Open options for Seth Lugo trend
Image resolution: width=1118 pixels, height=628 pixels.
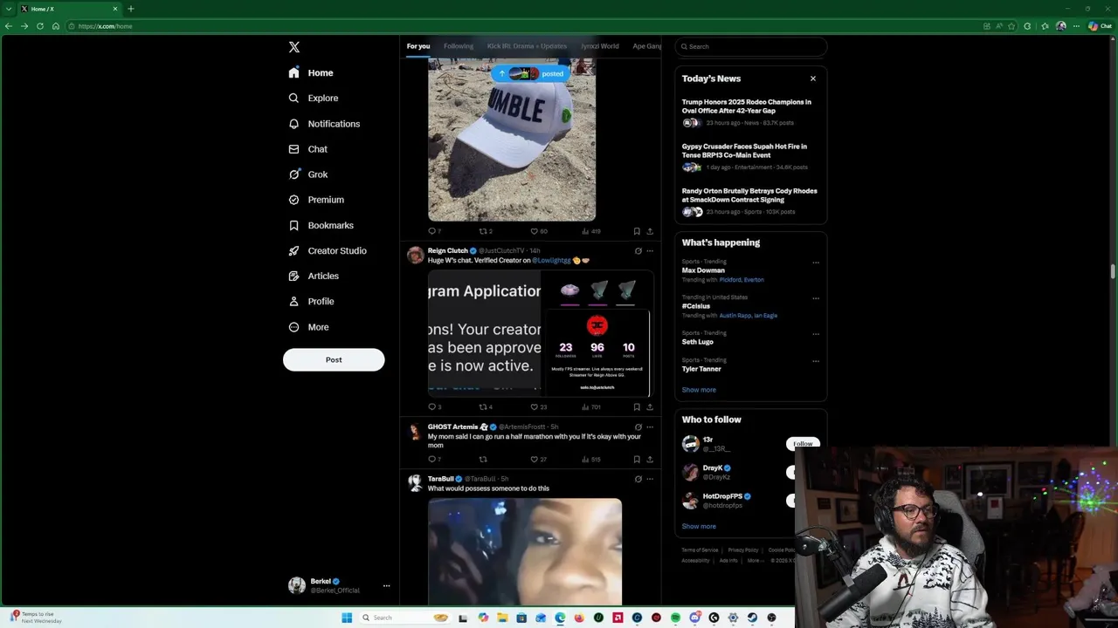(x=816, y=334)
